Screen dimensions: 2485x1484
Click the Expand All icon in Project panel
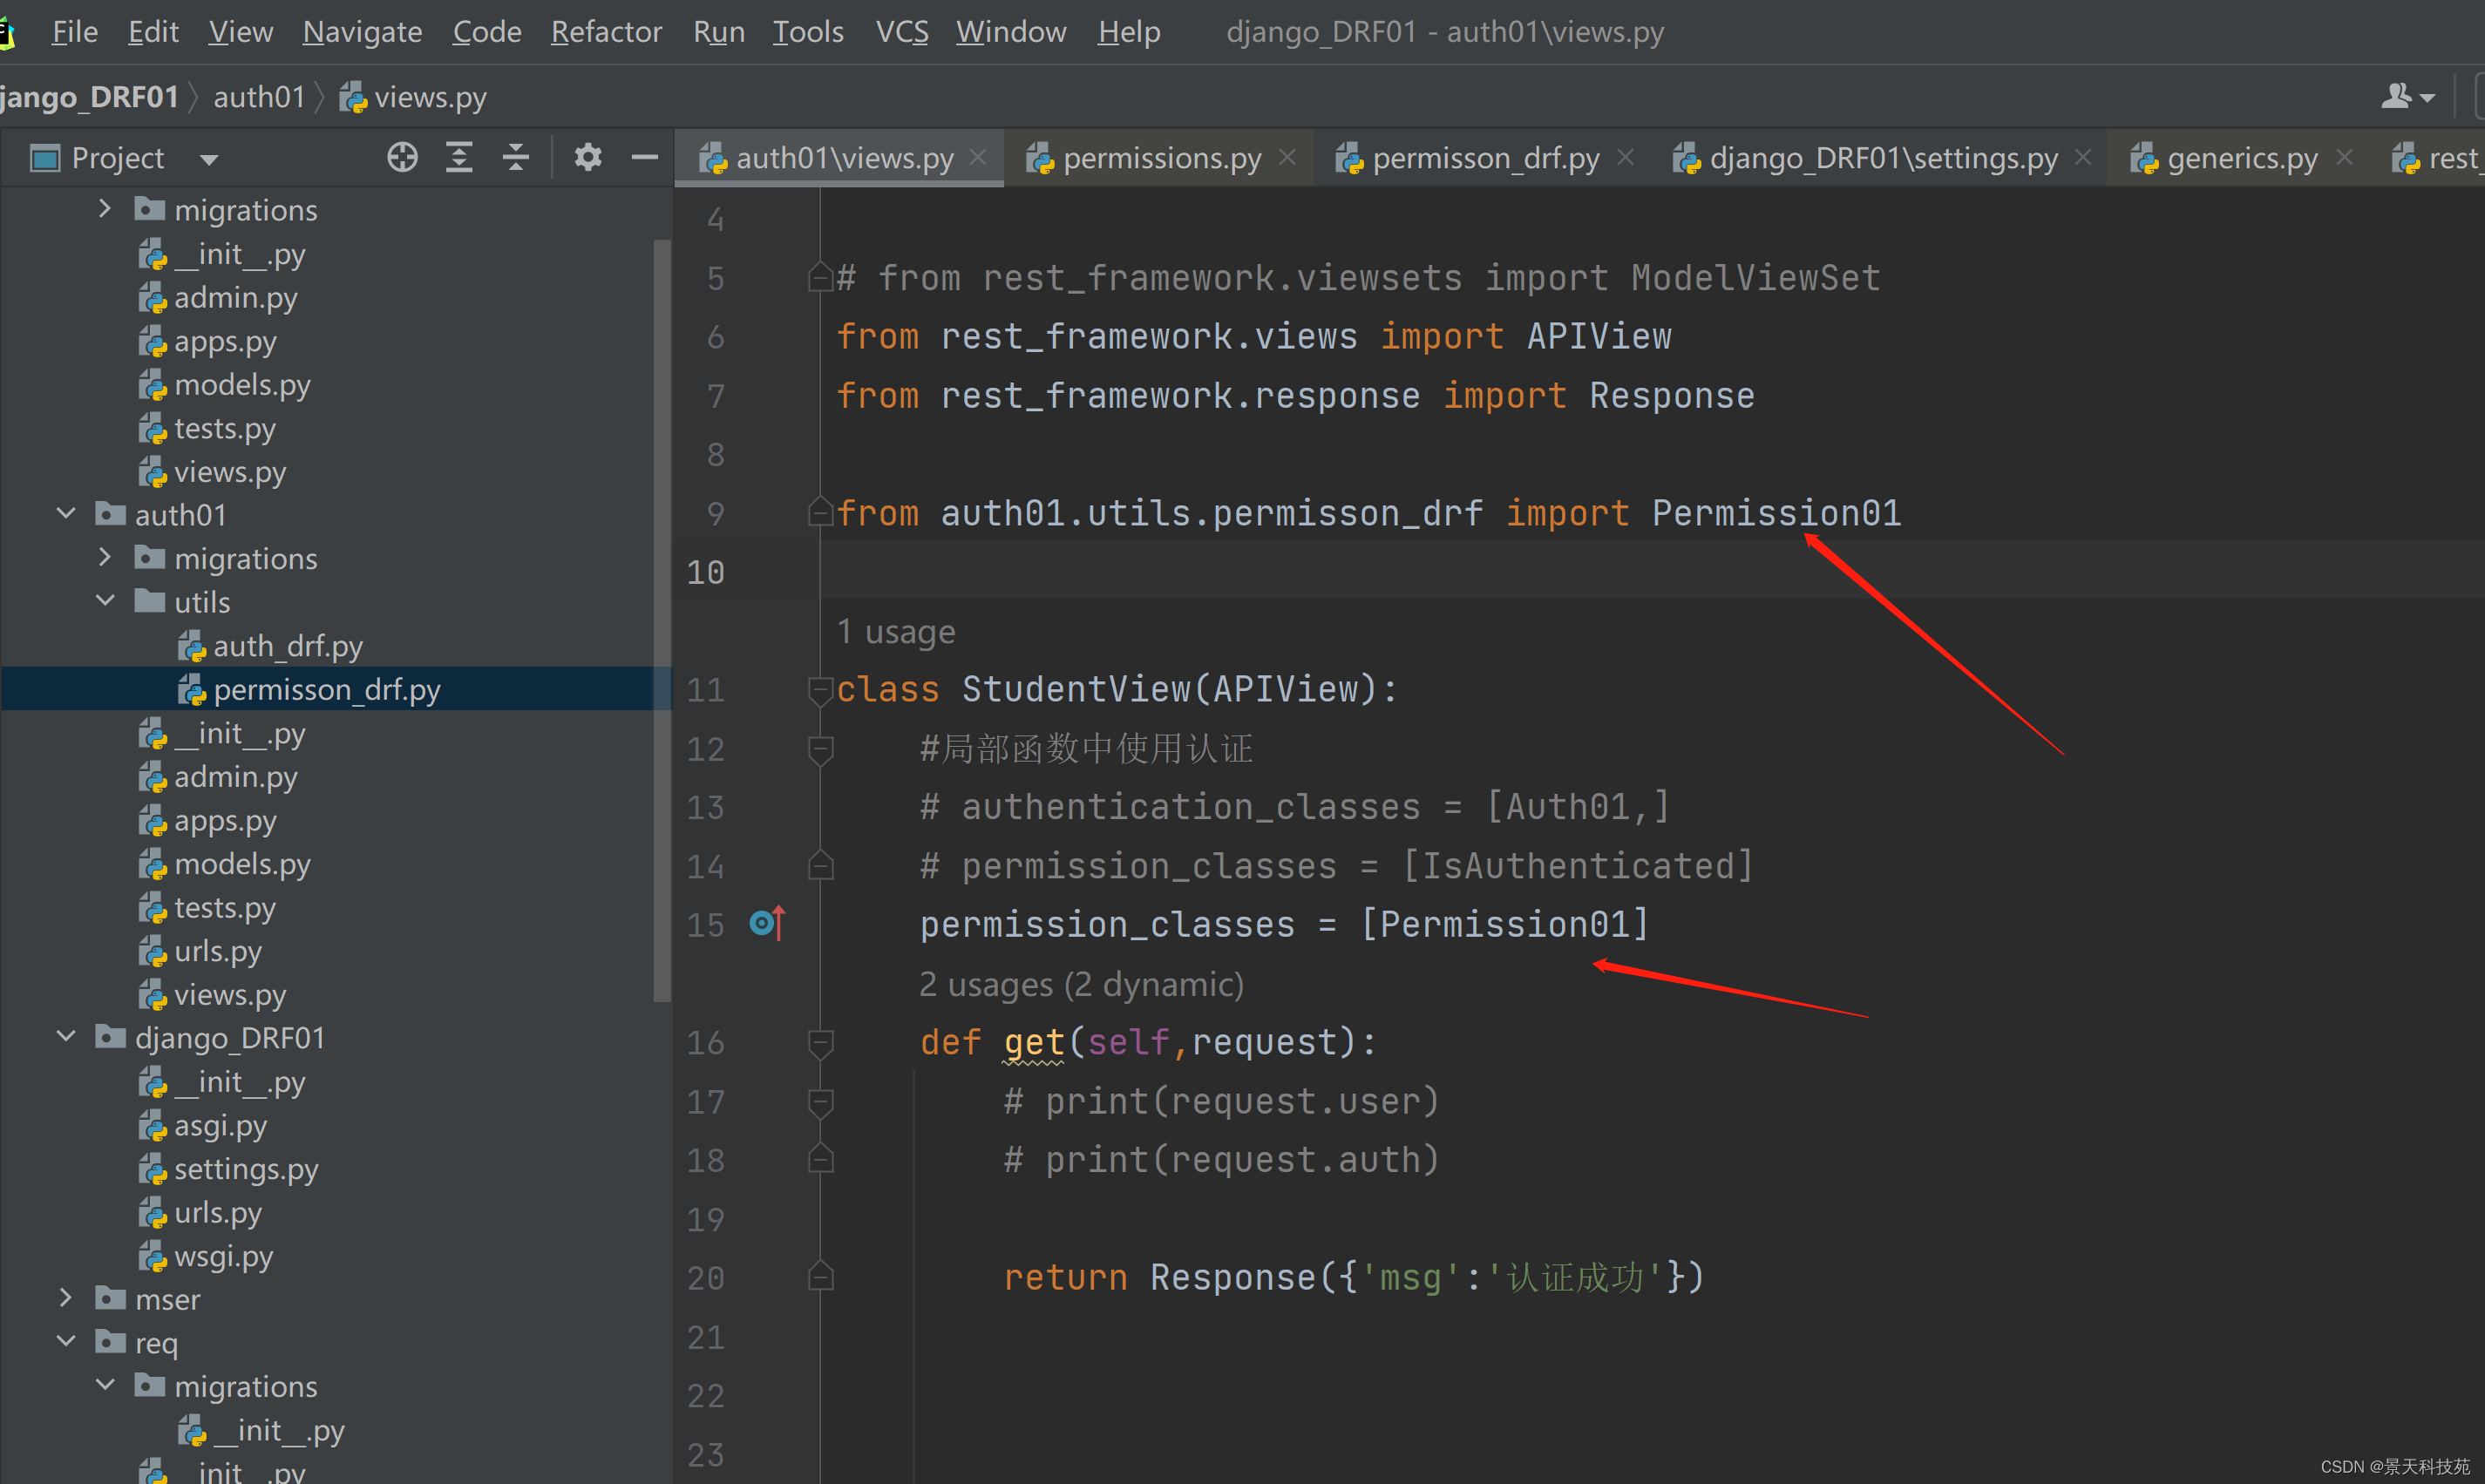459,157
